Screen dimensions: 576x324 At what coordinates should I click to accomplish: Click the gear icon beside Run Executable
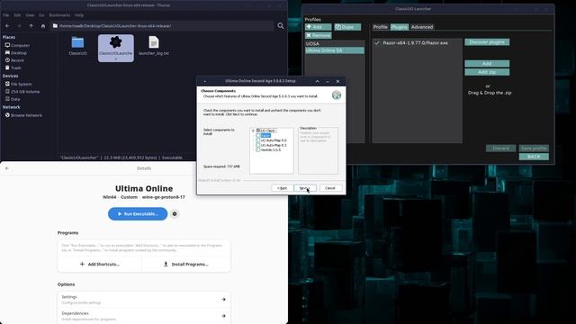(x=175, y=214)
